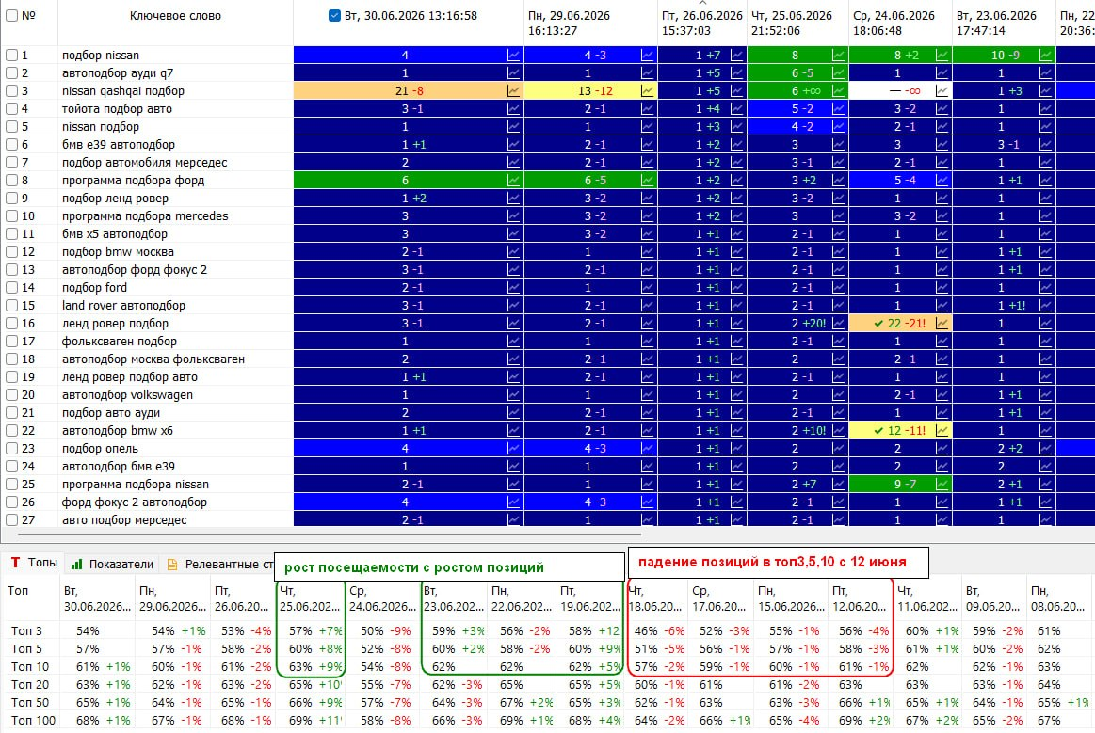Image resolution: width=1095 pixels, height=733 pixels.
Task: Open chart for 'программа подбора nissan' under 24.06.2026
Action: click(x=942, y=485)
